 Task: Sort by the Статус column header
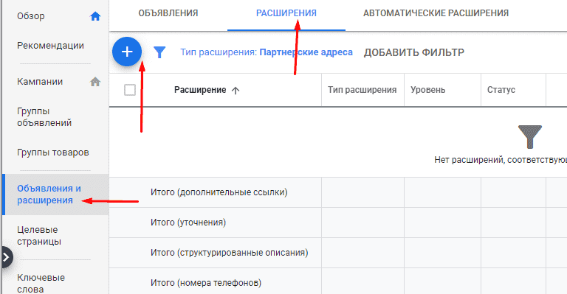(x=501, y=90)
